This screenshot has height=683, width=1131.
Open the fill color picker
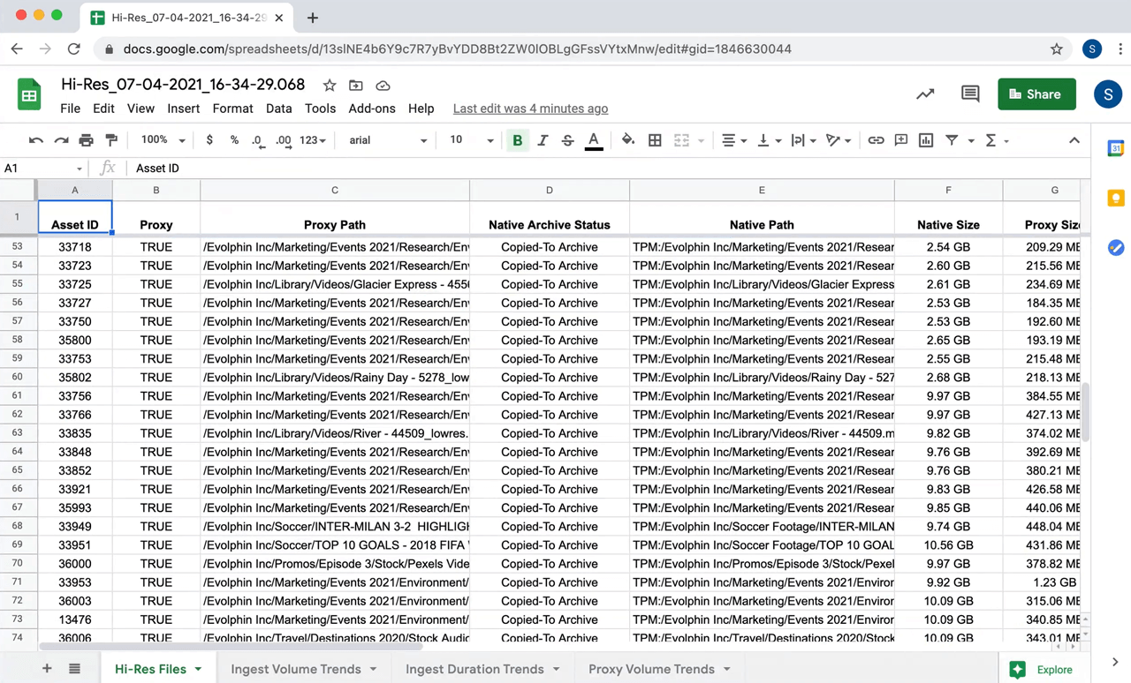tap(628, 140)
